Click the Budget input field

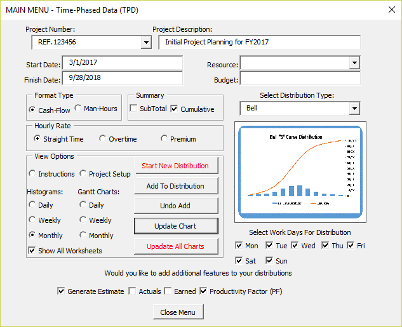pyautogui.click(x=300, y=79)
